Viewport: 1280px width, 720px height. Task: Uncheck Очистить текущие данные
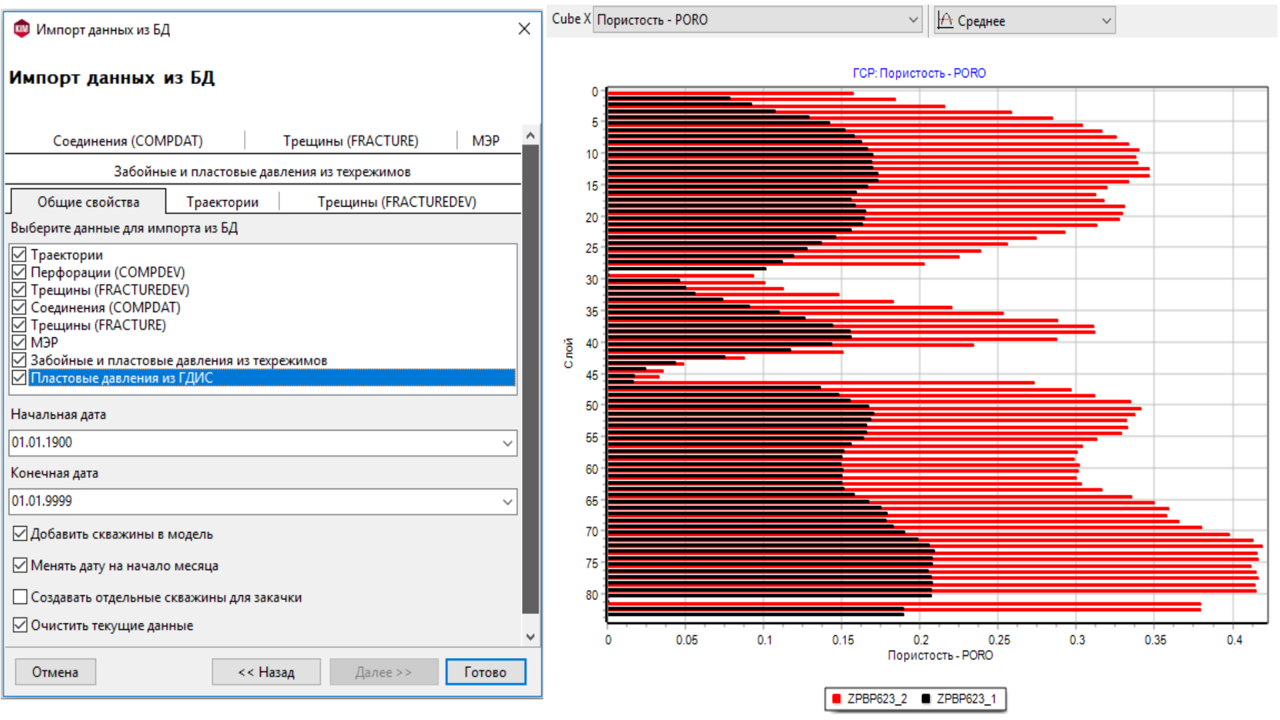[20, 625]
